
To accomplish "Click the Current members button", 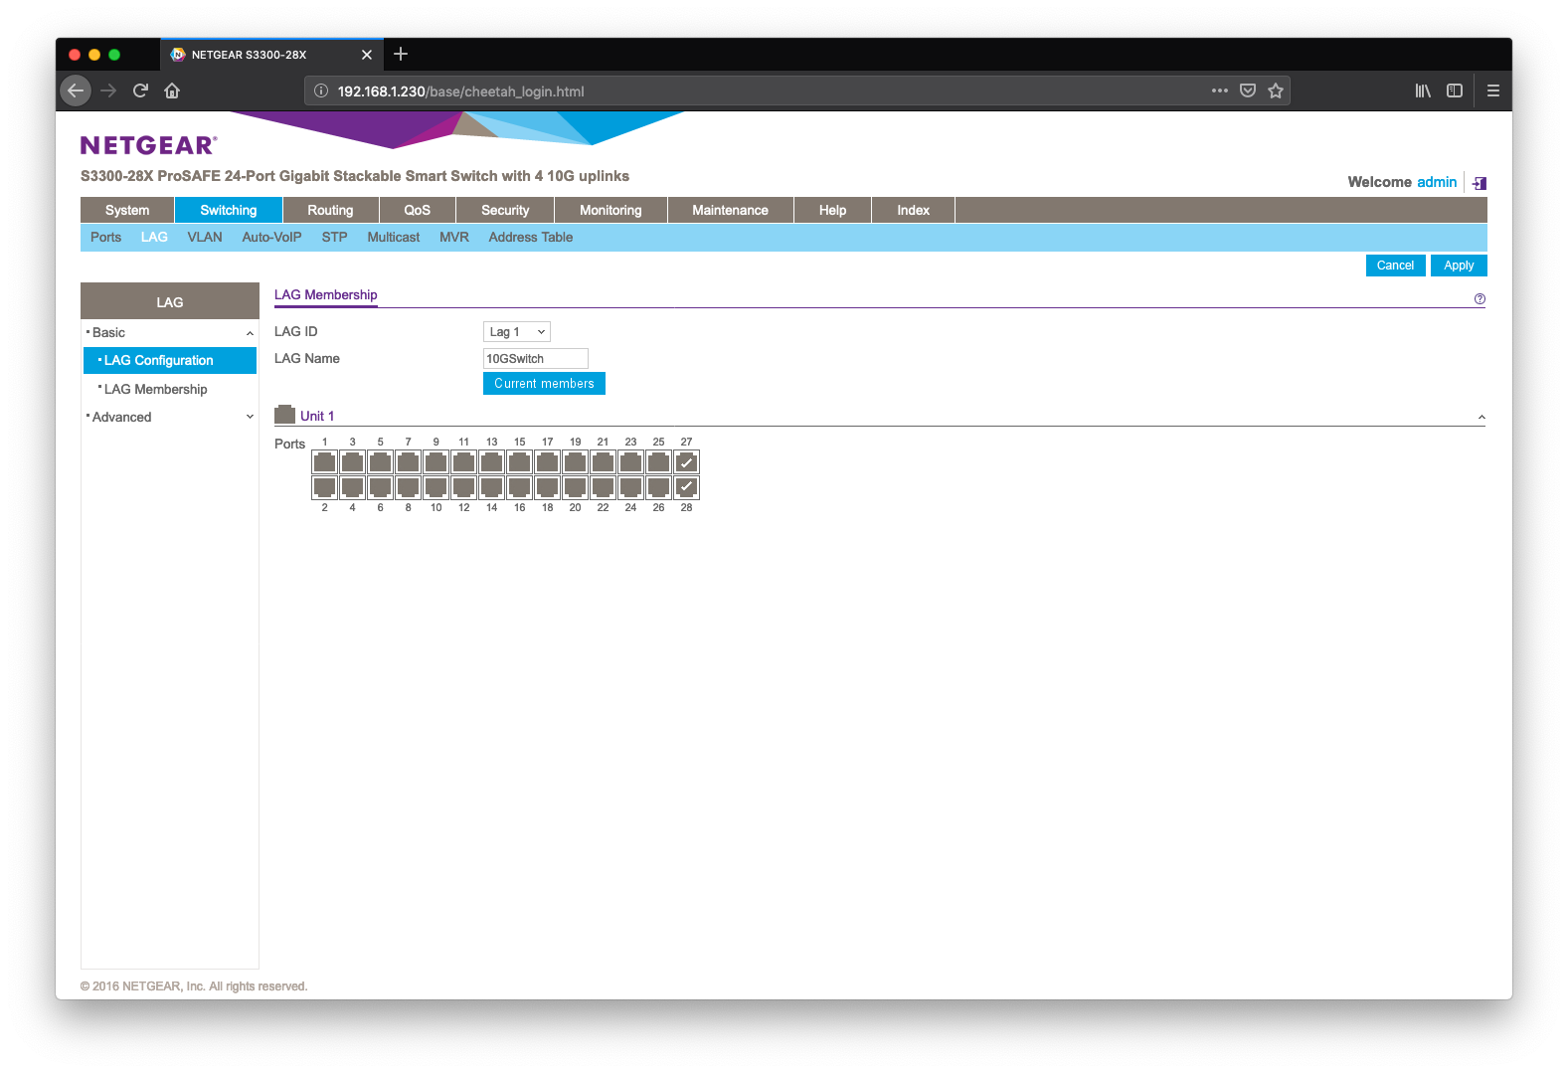I will click(544, 384).
